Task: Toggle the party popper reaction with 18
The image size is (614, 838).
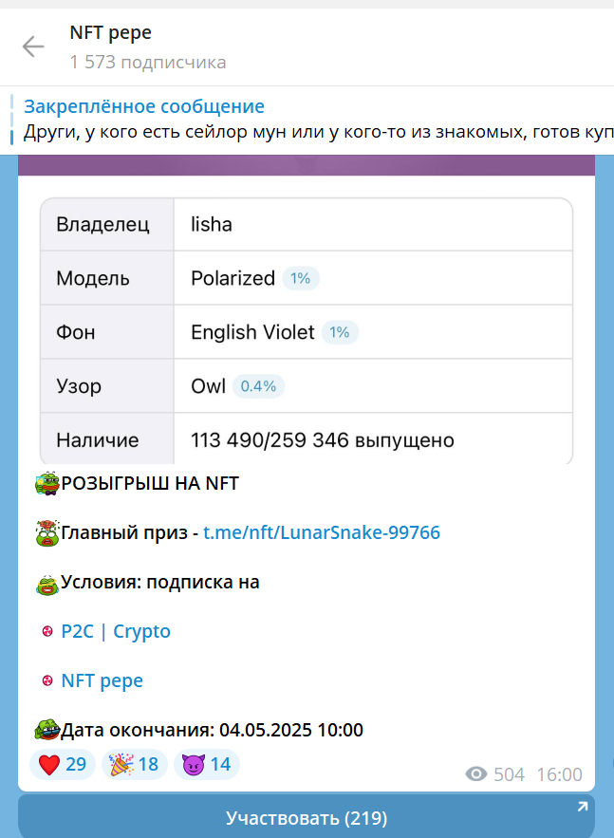Action: click(134, 764)
